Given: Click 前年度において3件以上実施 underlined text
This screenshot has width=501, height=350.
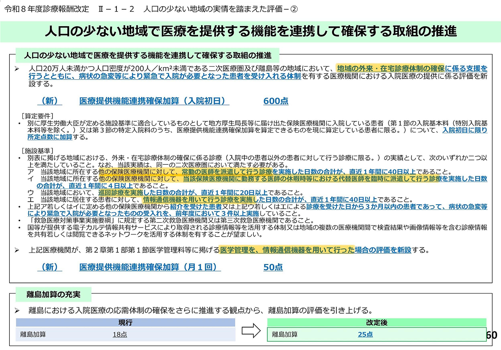Looking at the screenshot, I should [217, 213].
